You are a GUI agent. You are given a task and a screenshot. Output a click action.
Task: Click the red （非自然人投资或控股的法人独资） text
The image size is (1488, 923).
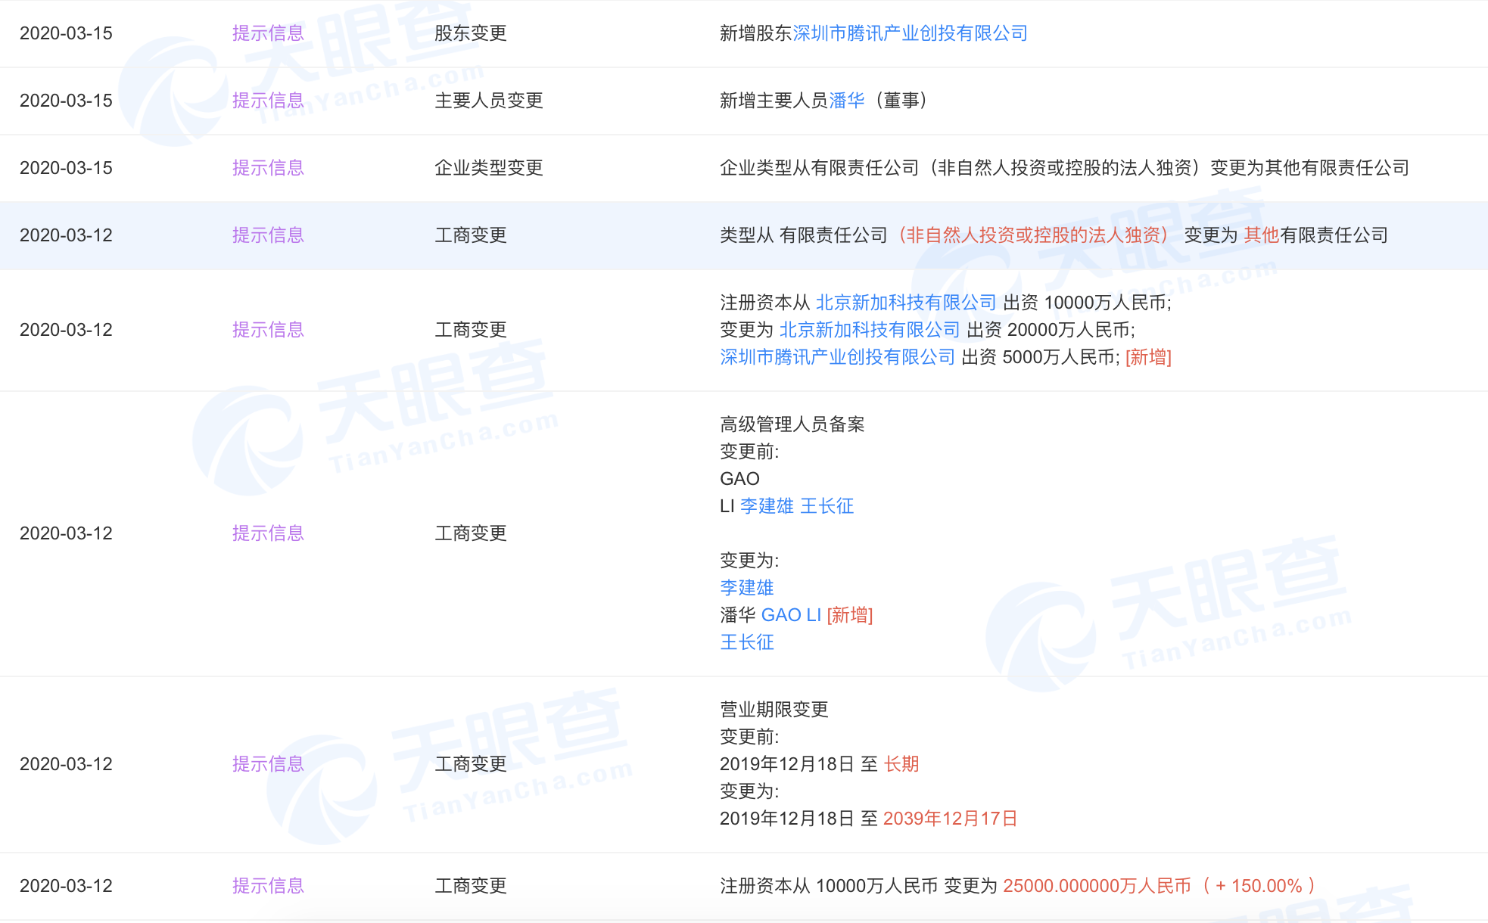coord(1034,235)
